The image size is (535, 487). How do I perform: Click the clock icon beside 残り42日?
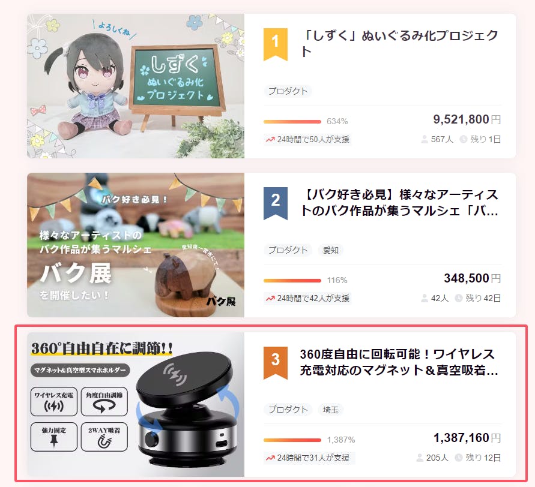459,298
